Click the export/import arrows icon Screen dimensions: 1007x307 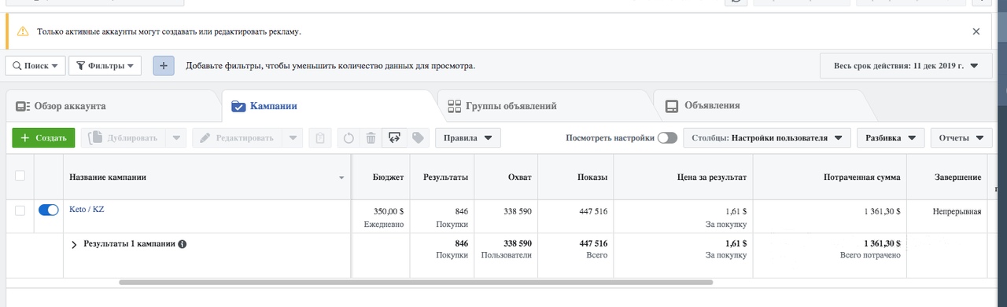tap(395, 138)
